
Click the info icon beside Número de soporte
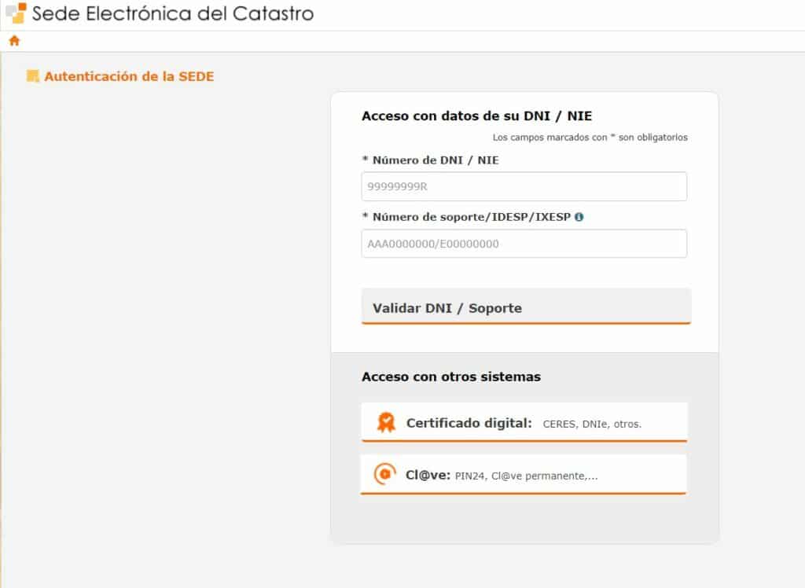tap(579, 217)
